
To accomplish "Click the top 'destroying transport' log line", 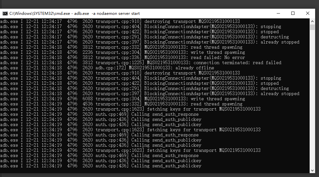I will point(192,21).
